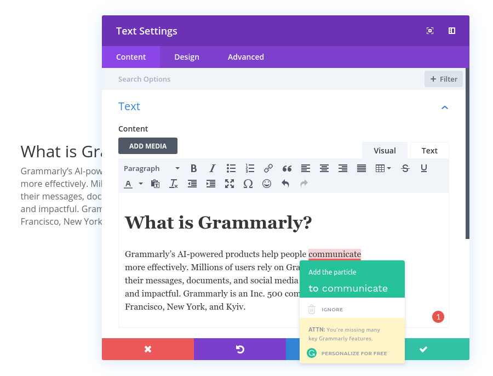
Task: Click Personalize for Free link
Action: click(x=354, y=354)
